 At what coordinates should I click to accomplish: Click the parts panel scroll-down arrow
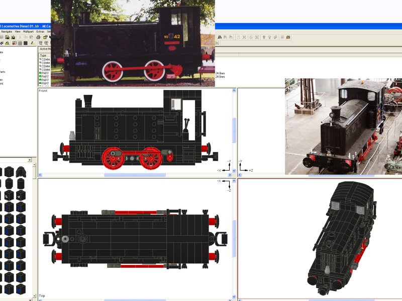click(34, 296)
